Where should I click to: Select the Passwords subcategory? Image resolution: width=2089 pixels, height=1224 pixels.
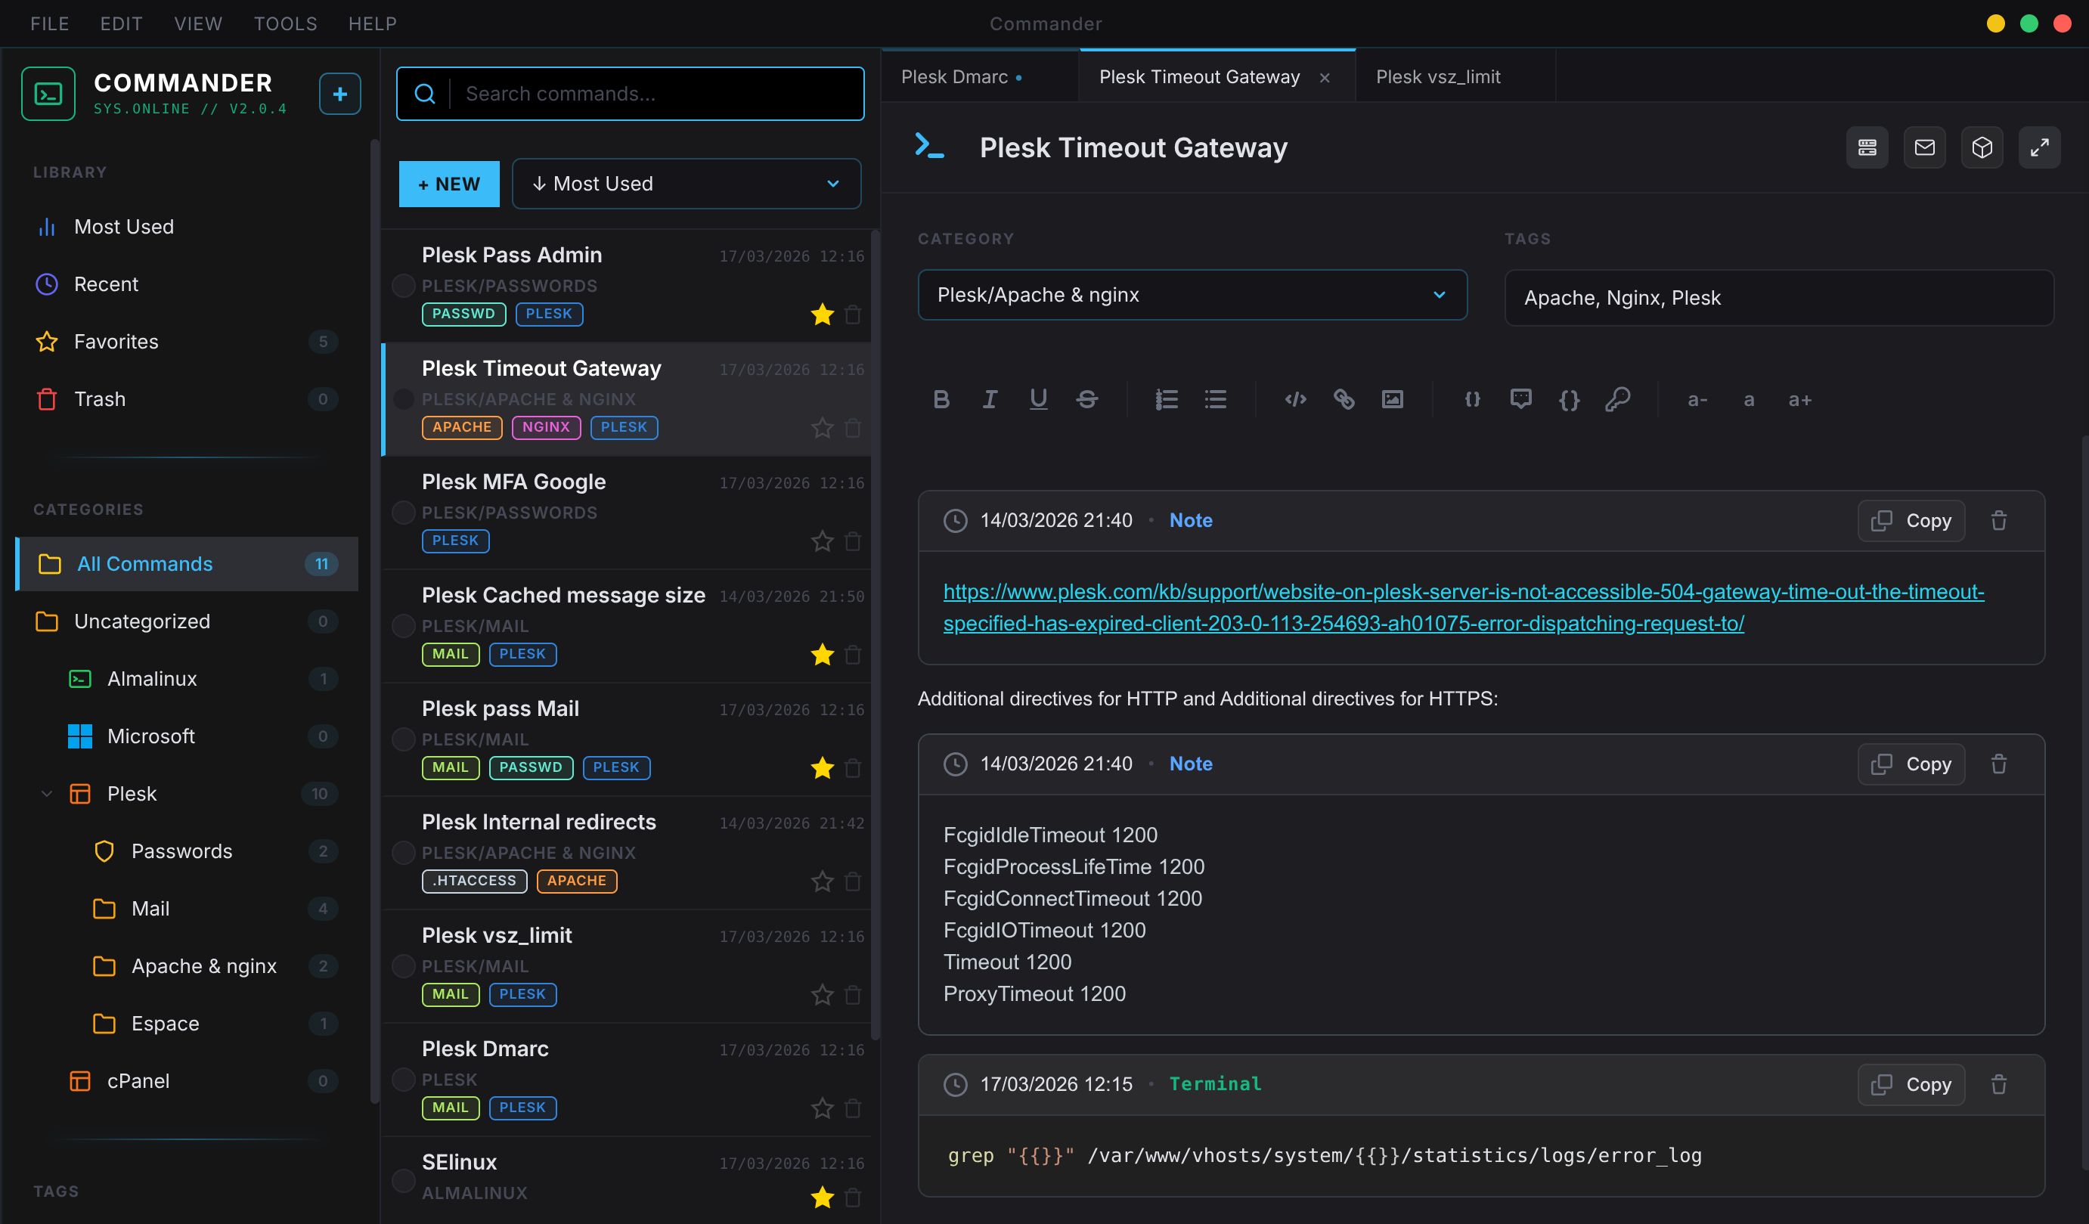(187, 851)
